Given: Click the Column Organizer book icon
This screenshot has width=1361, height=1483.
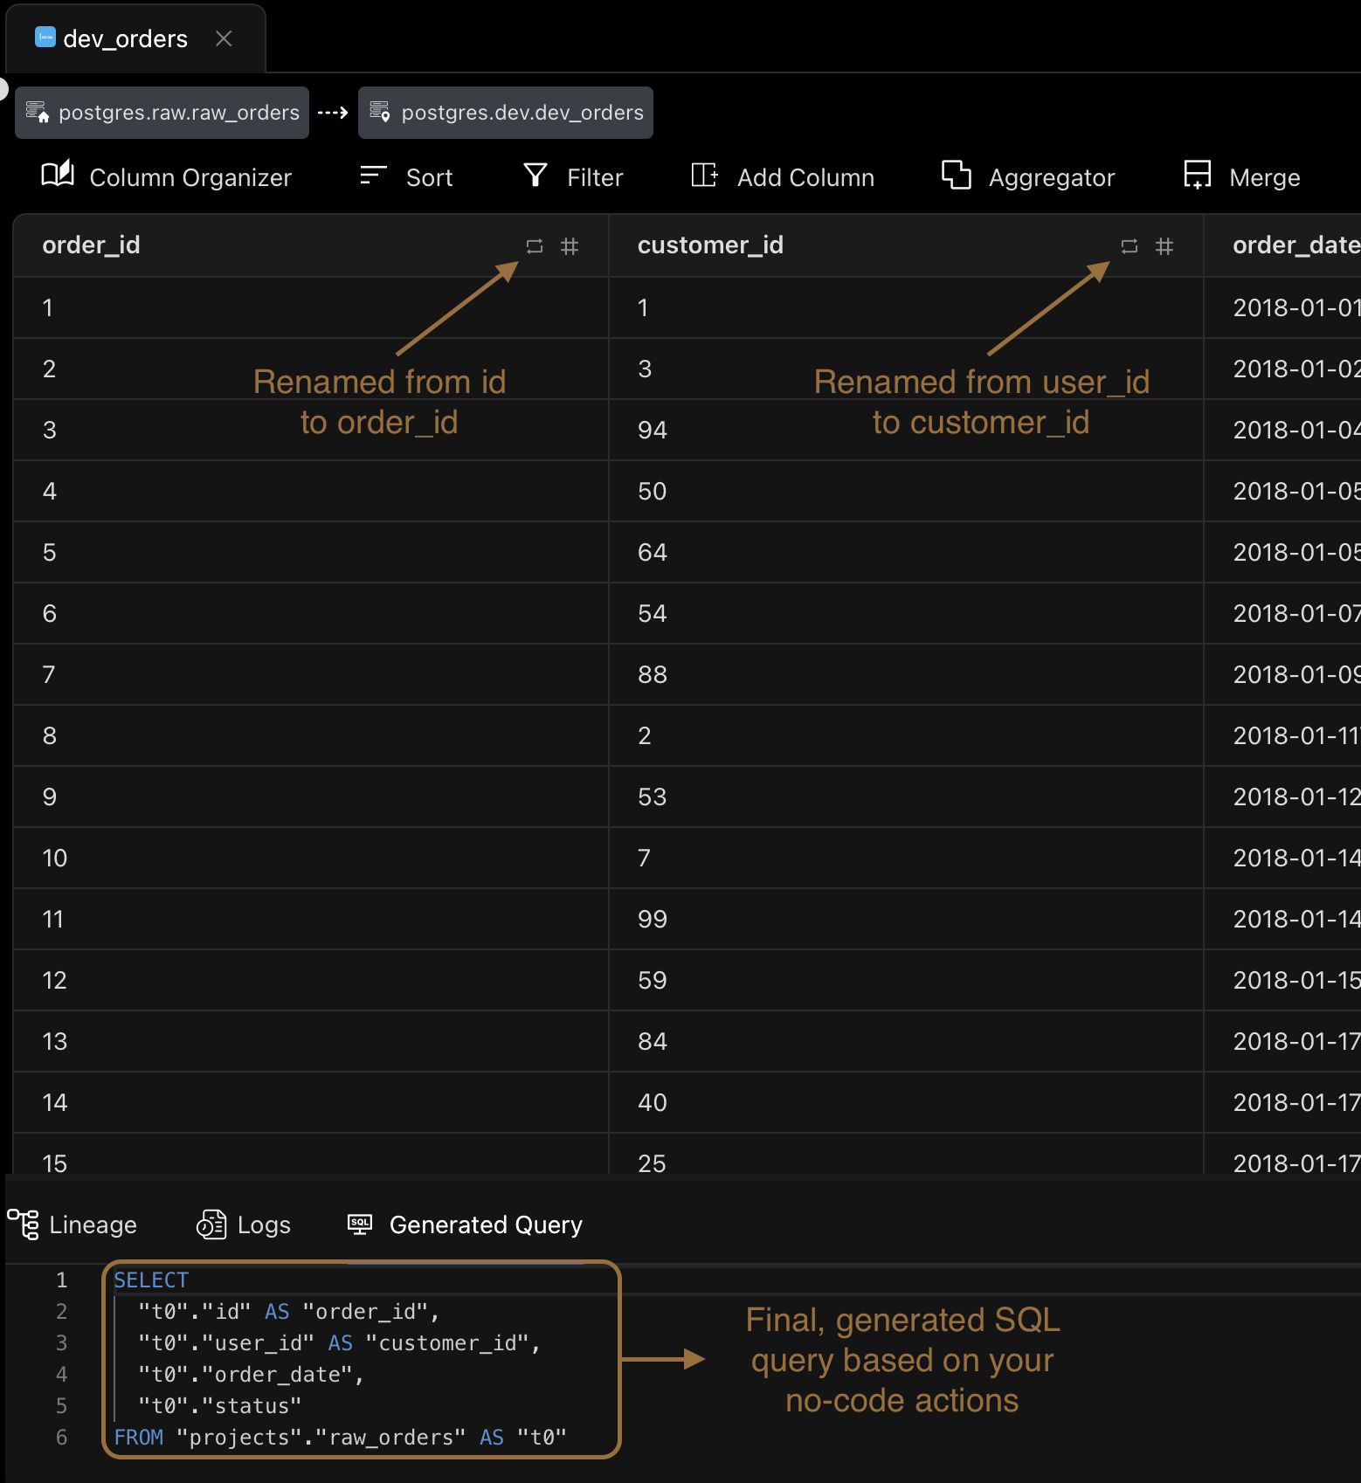Looking at the screenshot, I should pos(58,174).
